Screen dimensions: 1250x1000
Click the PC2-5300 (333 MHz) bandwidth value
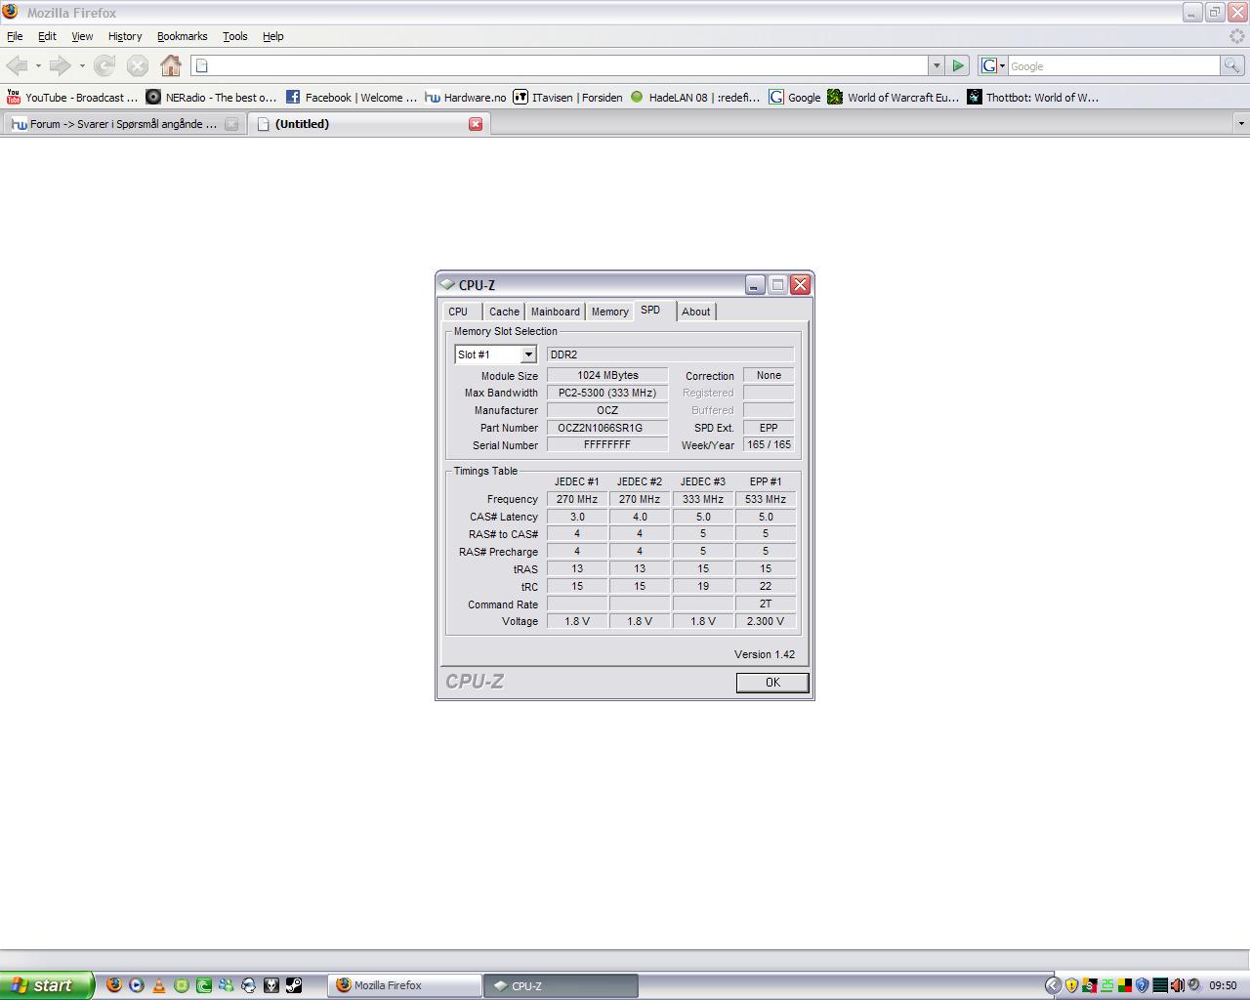[x=607, y=393]
